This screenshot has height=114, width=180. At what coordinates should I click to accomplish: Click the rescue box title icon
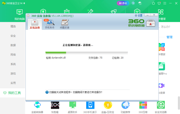28,16
